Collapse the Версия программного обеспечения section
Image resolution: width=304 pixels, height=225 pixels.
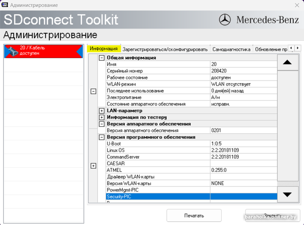[101, 137]
